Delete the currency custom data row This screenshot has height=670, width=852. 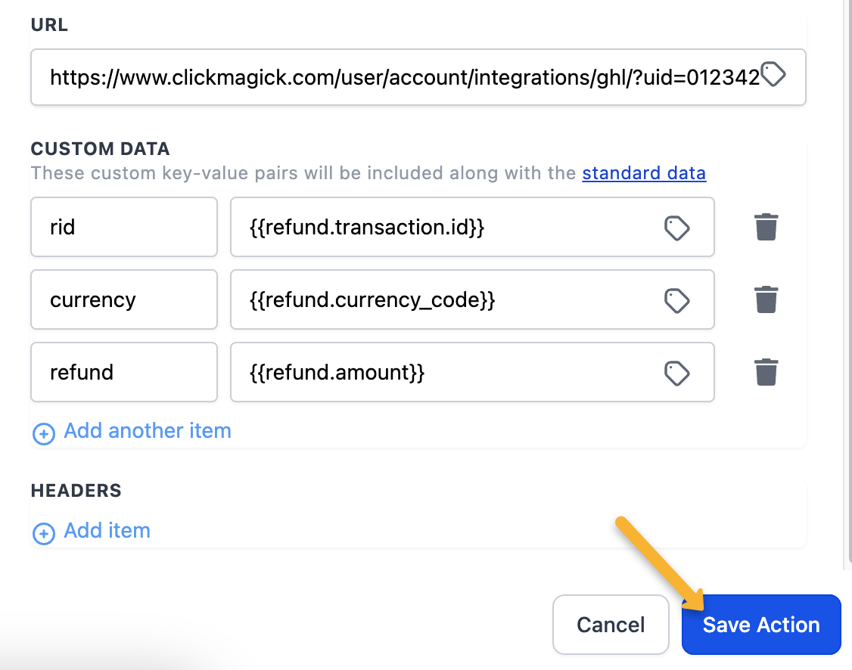click(x=766, y=299)
